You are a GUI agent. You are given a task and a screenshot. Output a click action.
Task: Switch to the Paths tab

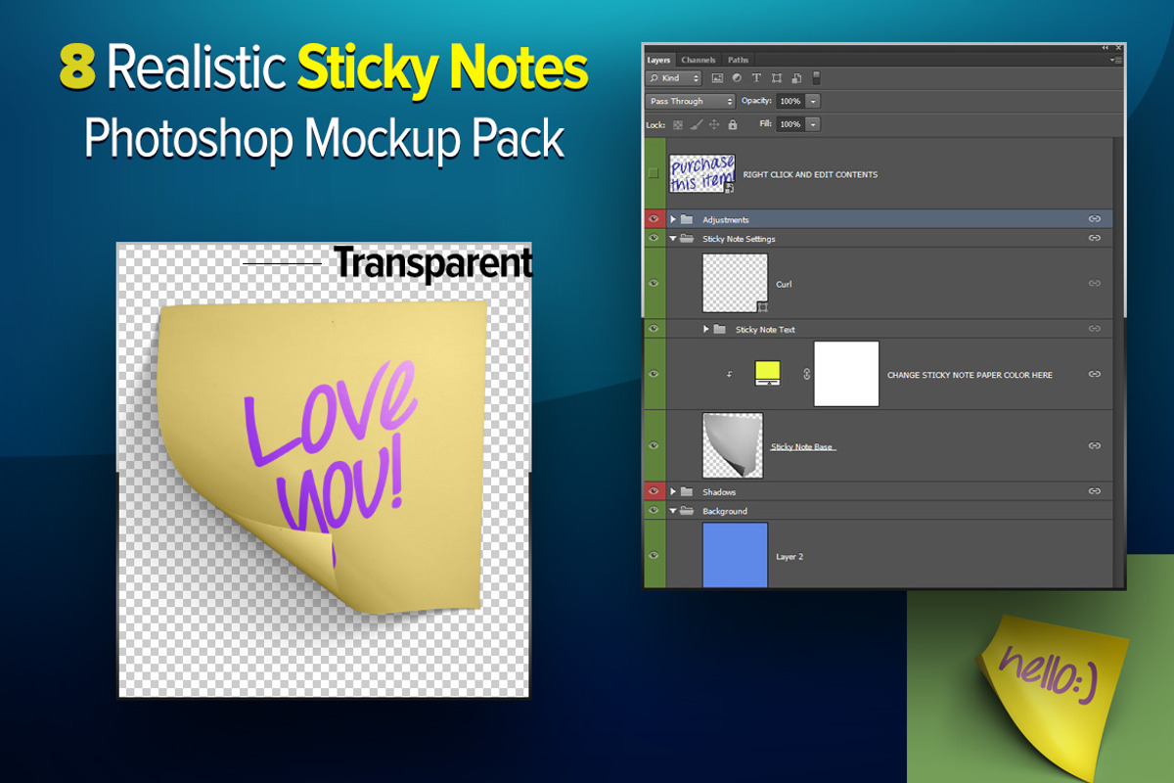[x=738, y=60]
